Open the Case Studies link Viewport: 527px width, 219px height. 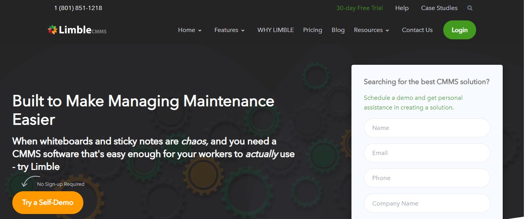439,8
